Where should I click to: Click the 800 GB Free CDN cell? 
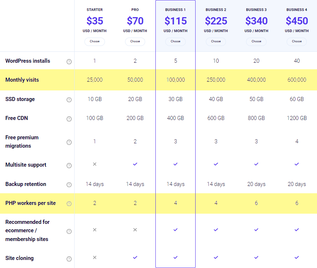[256, 118]
